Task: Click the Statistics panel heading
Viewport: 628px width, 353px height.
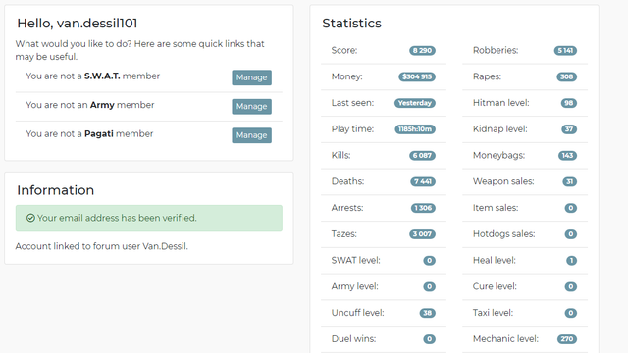Action: [x=351, y=24]
